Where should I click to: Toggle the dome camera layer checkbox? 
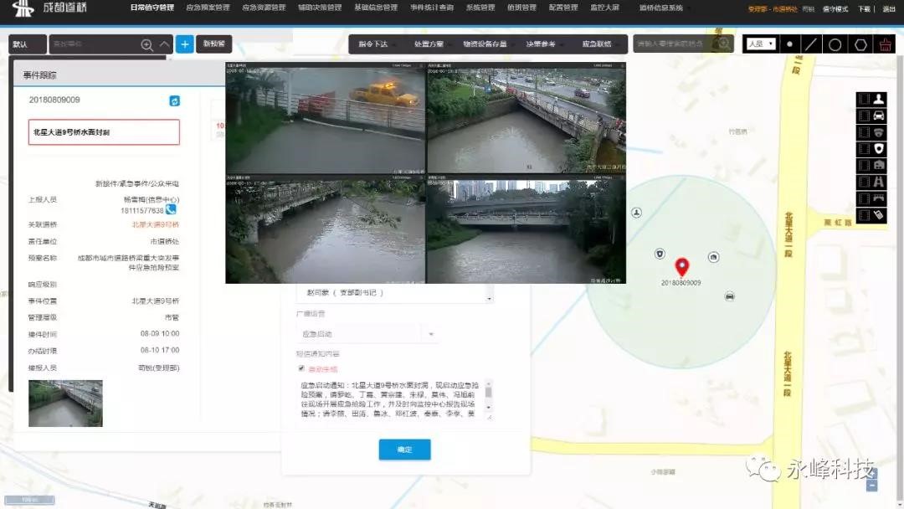click(864, 132)
